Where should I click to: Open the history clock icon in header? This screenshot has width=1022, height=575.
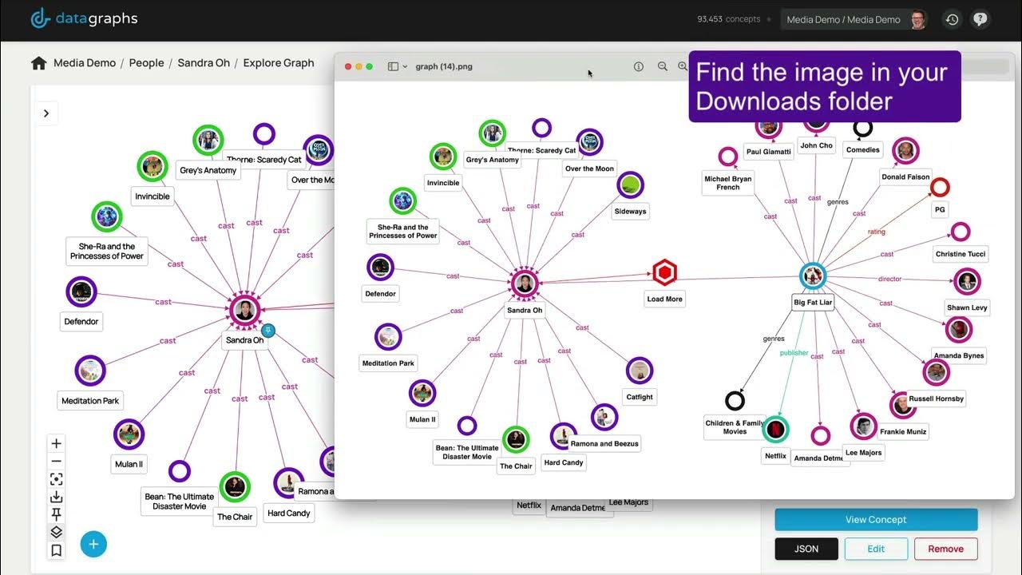(952, 20)
